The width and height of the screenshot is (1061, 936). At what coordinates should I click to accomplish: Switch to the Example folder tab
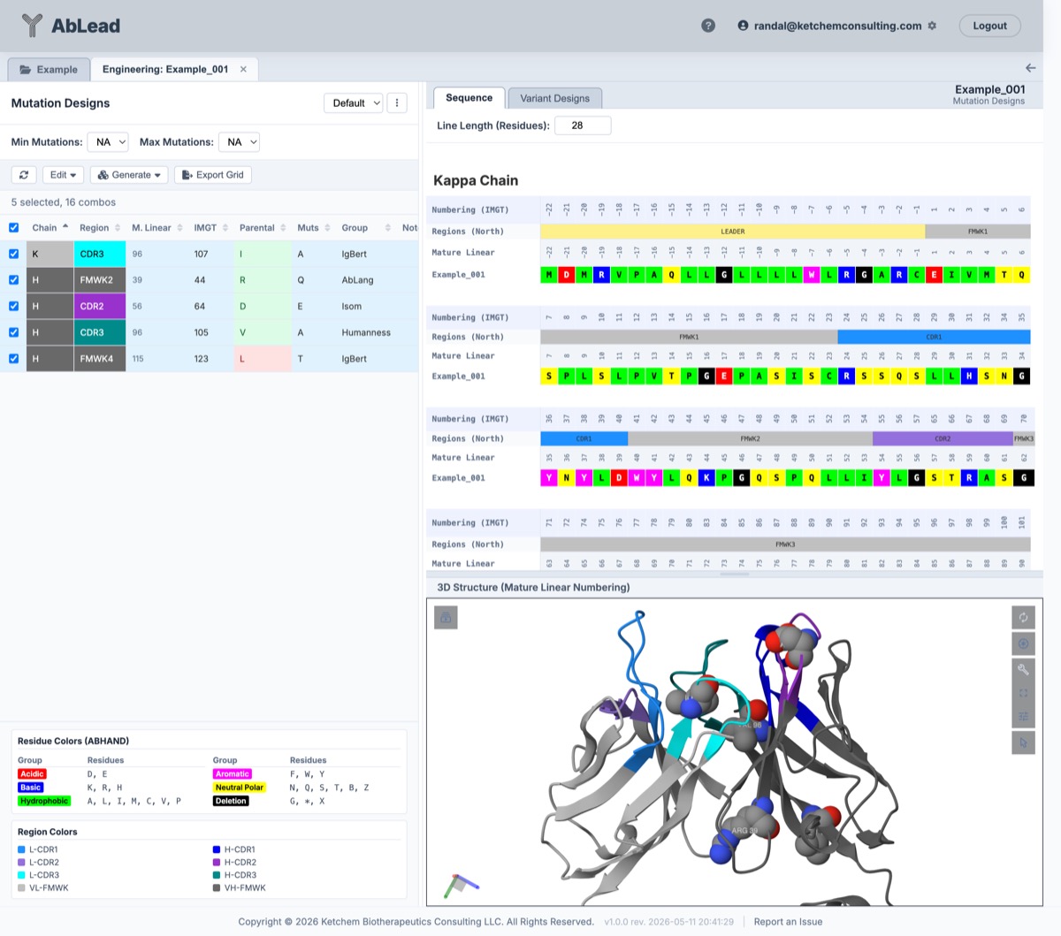tap(49, 69)
